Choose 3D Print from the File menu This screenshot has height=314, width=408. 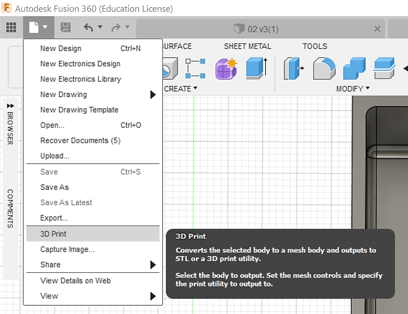(x=93, y=234)
